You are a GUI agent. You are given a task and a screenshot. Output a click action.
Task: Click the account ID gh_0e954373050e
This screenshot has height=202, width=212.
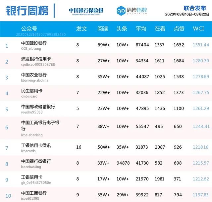36,183
